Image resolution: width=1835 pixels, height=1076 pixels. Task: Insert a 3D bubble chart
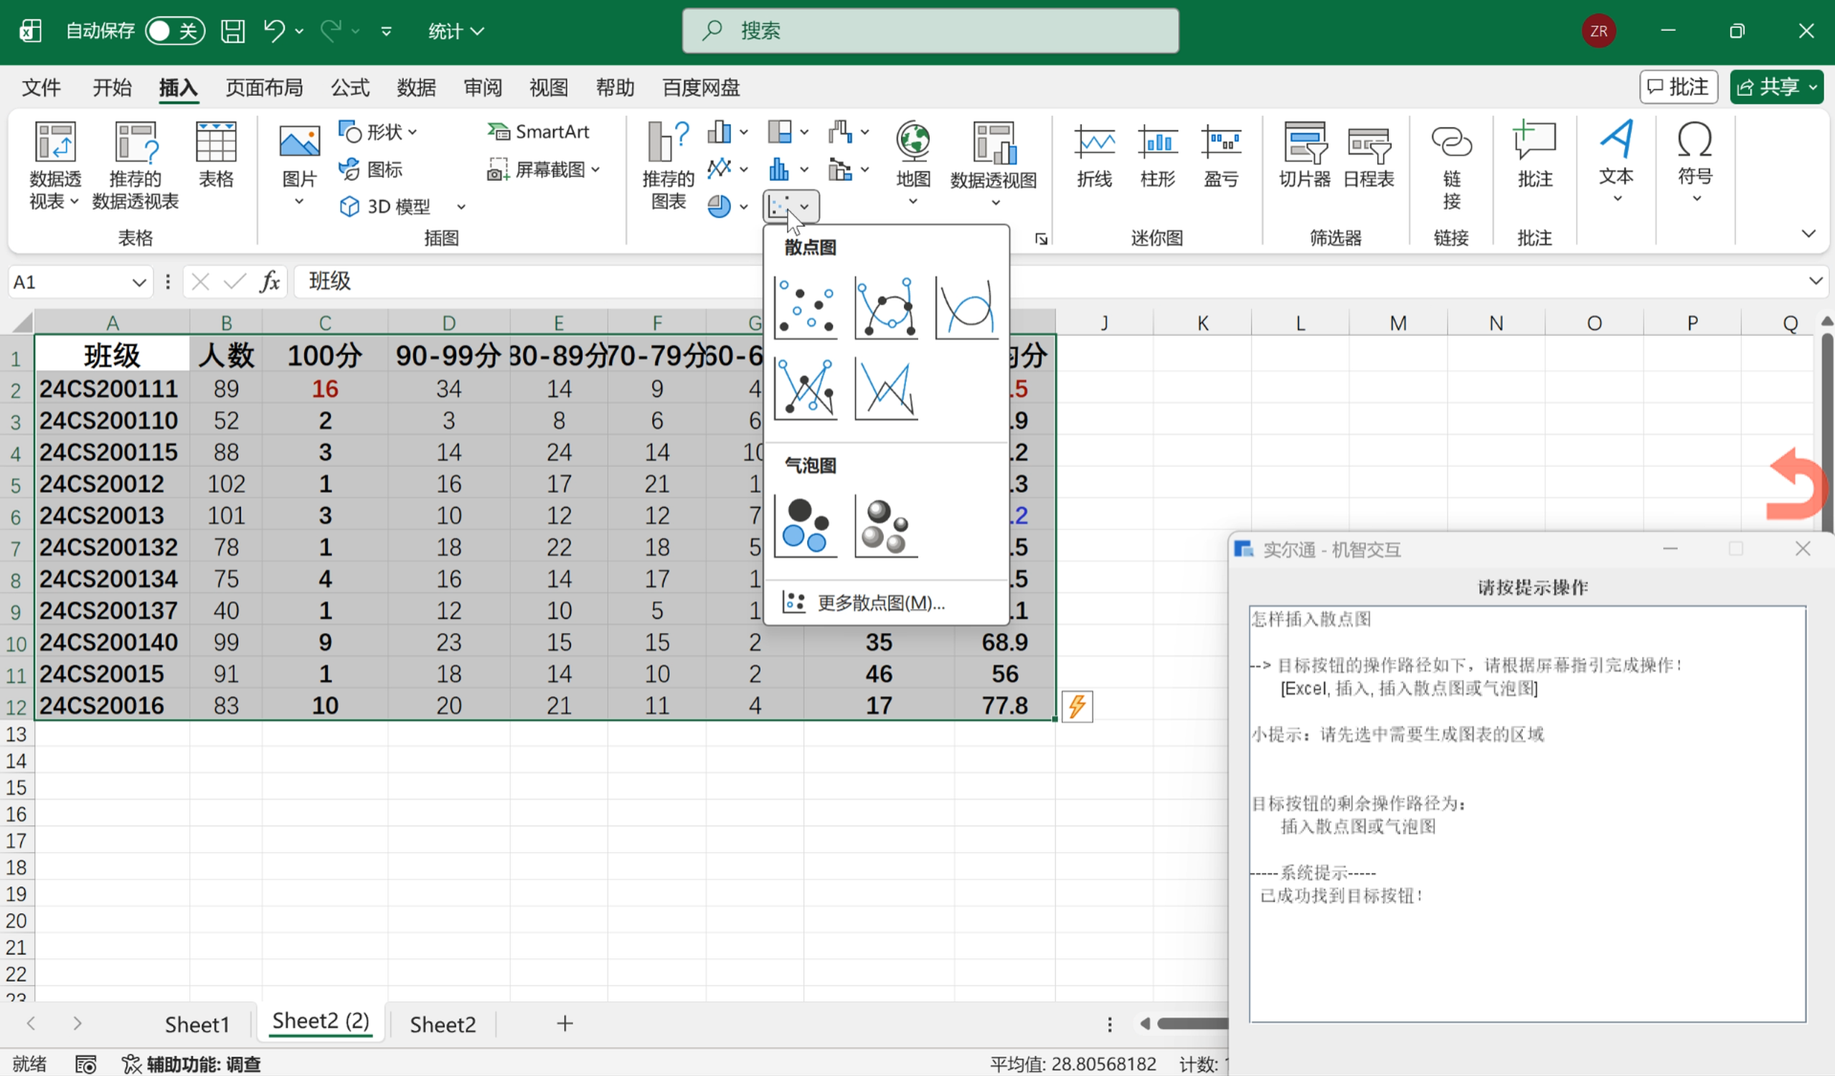click(x=885, y=527)
